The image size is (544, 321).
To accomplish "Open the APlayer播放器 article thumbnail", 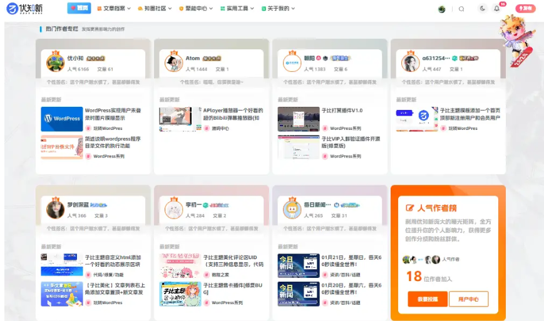I will pos(180,119).
